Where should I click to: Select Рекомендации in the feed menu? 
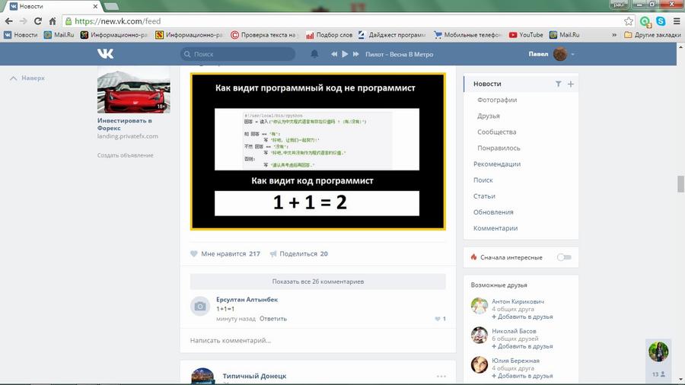(x=496, y=164)
